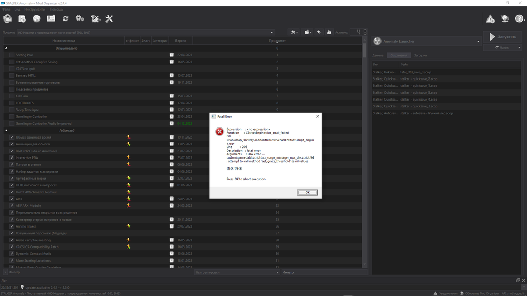Click the create backup icon

pos(329,32)
